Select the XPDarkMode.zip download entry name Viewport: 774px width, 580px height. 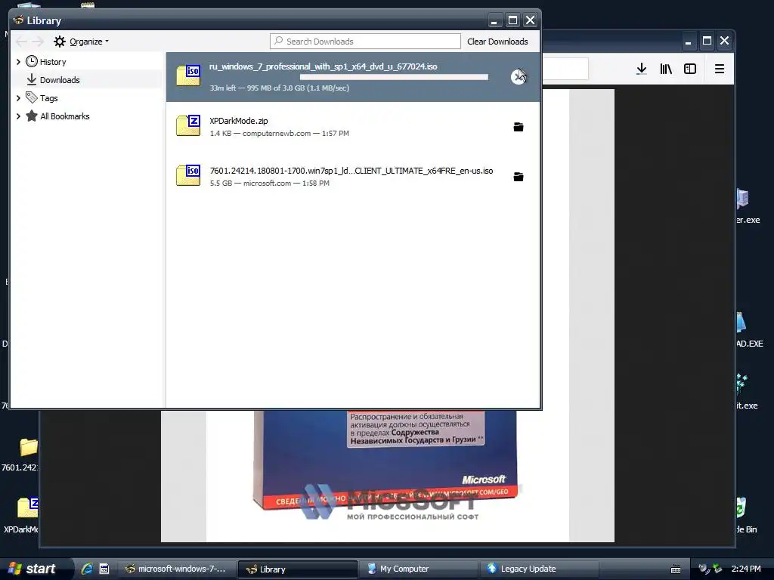coord(238,121)
